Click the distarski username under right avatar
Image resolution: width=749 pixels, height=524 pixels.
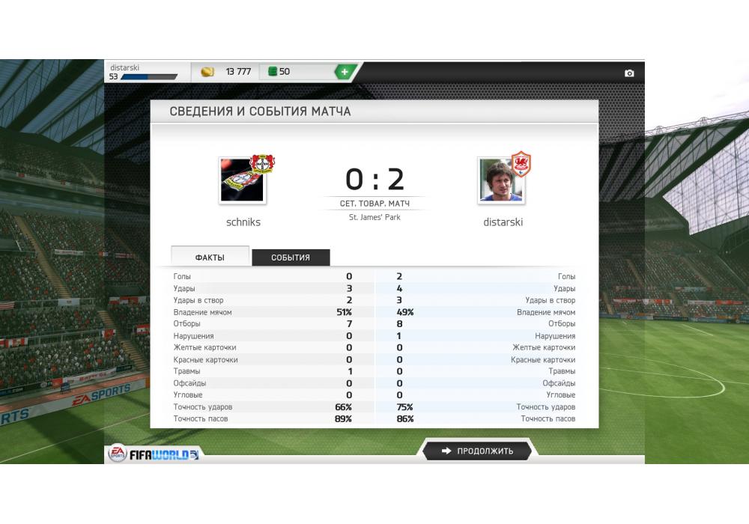[503, 222]
